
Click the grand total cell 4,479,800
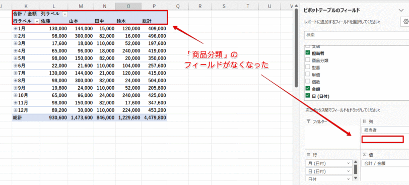pyautogui.click(x=154, y=117)
